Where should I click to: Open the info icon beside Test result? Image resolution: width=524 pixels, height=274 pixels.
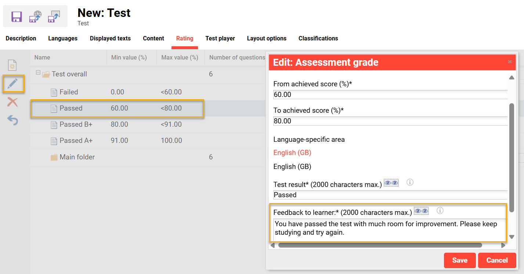tap(410, 182)
